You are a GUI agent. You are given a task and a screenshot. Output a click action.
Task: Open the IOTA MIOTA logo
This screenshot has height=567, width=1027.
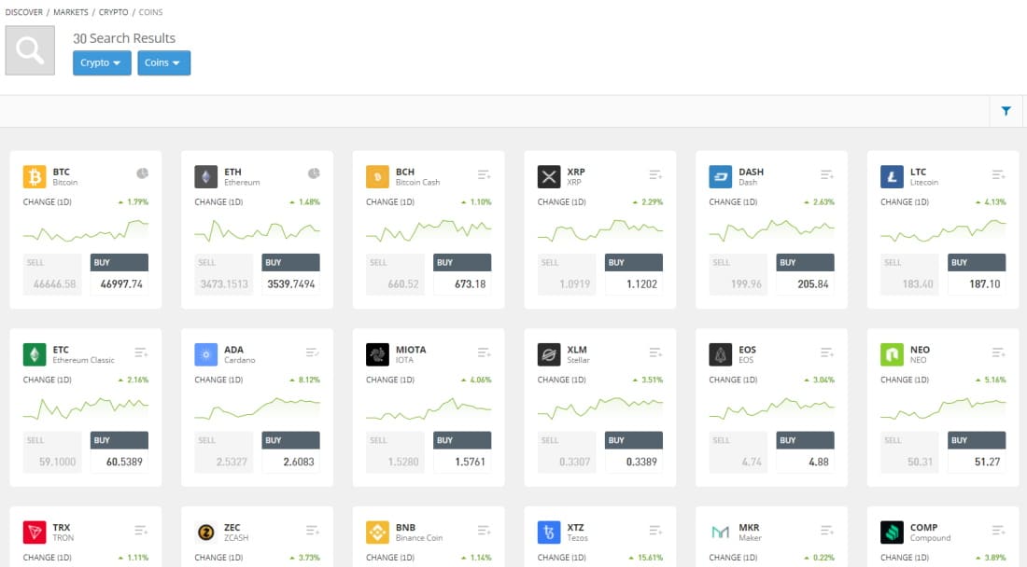378,354
